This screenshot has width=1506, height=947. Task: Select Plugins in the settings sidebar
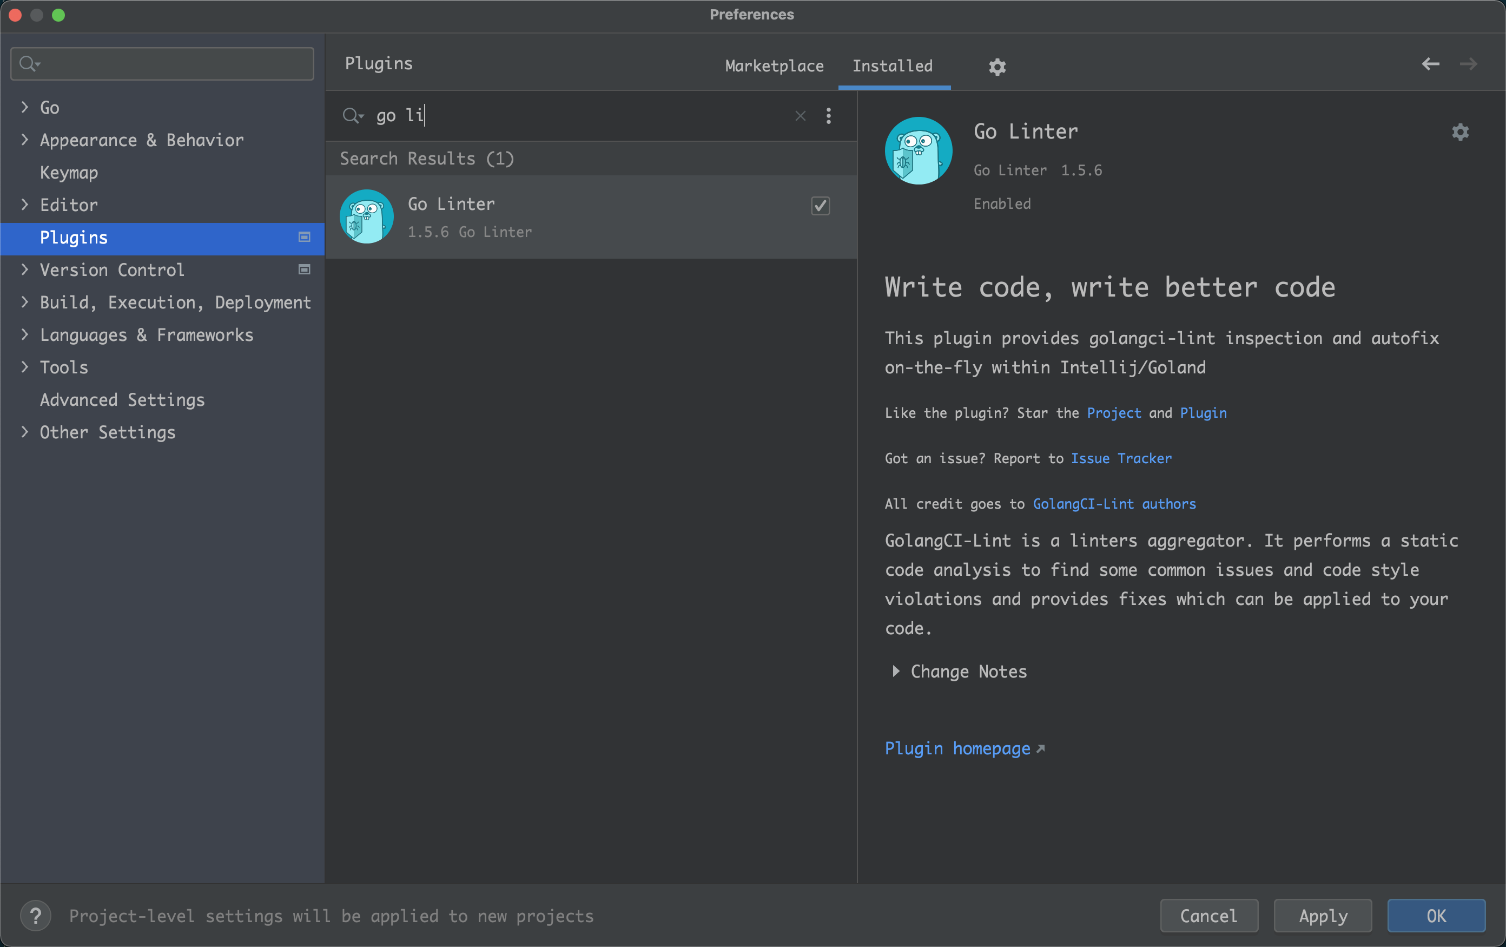click(x=72, y=238)
